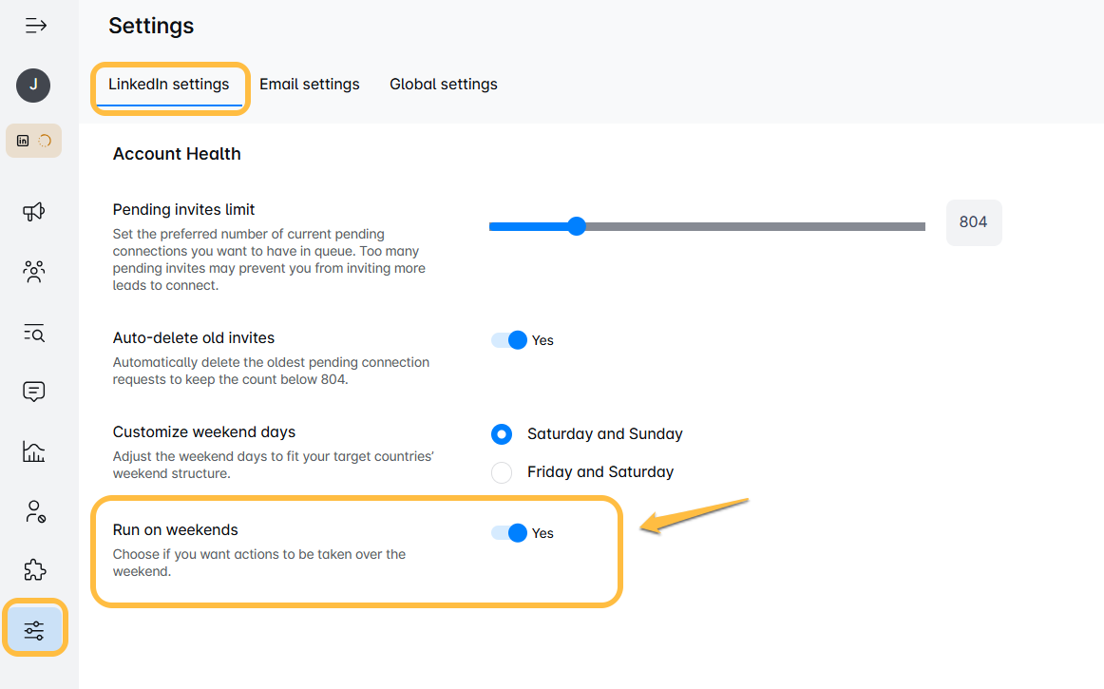The height and width of the screenshot is (689, 1104).
Task: Open the search list icon in sidebar
Action: [34, 333]
